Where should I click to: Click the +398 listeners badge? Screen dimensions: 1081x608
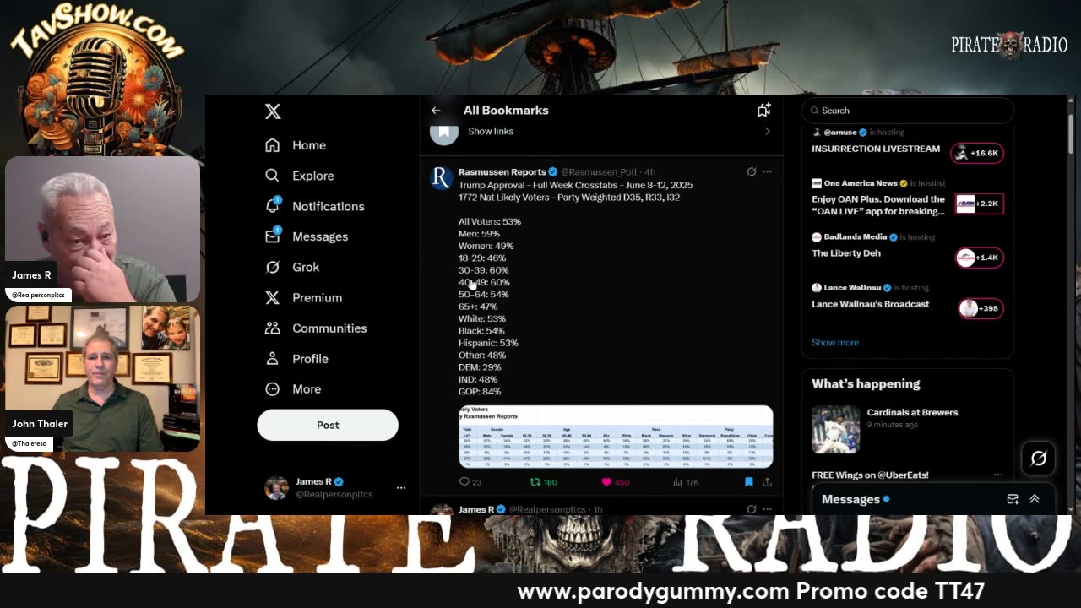[x=981, y=308]
